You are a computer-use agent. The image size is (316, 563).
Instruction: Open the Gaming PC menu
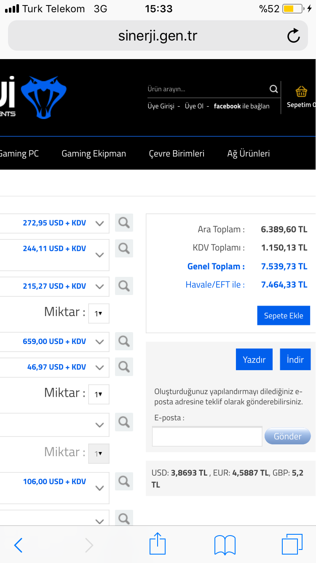coord(19,154)
